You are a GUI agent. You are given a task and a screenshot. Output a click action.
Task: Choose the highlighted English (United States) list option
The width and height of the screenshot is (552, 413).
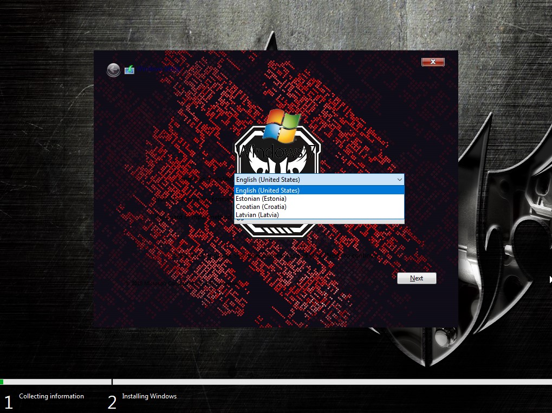(319, 191)
